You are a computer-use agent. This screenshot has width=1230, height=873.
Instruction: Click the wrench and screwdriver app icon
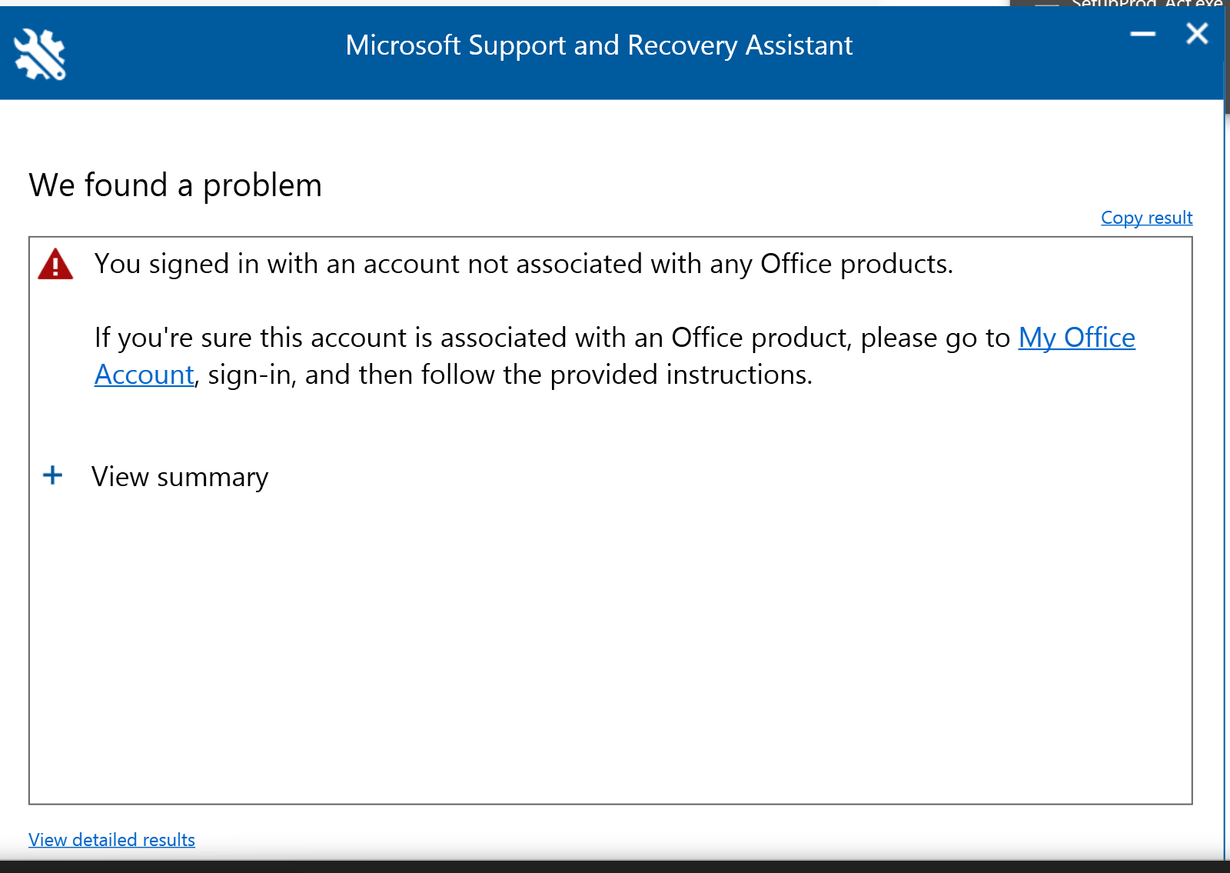[x=40, y=54]
